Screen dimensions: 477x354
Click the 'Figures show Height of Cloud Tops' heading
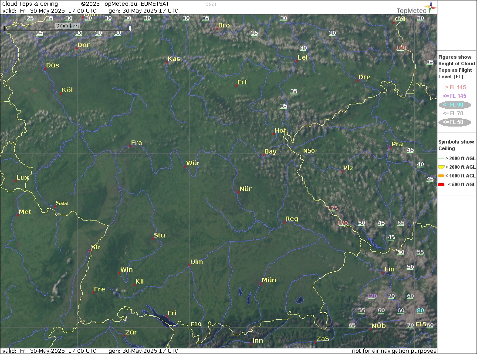point(457,67)
